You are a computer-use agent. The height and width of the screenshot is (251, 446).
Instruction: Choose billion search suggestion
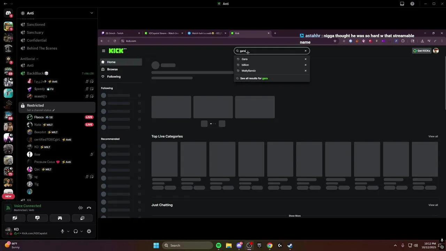tap(245, 65)
